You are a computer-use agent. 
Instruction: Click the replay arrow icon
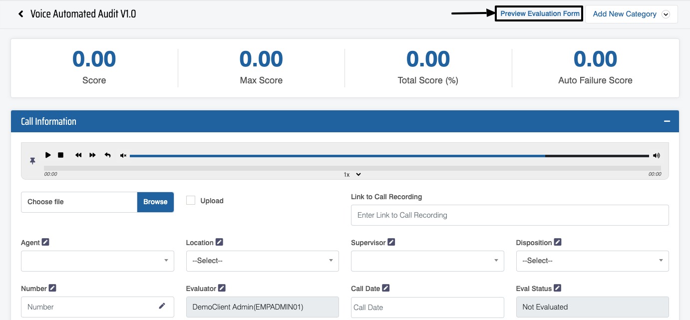click(x=107, y=155)
